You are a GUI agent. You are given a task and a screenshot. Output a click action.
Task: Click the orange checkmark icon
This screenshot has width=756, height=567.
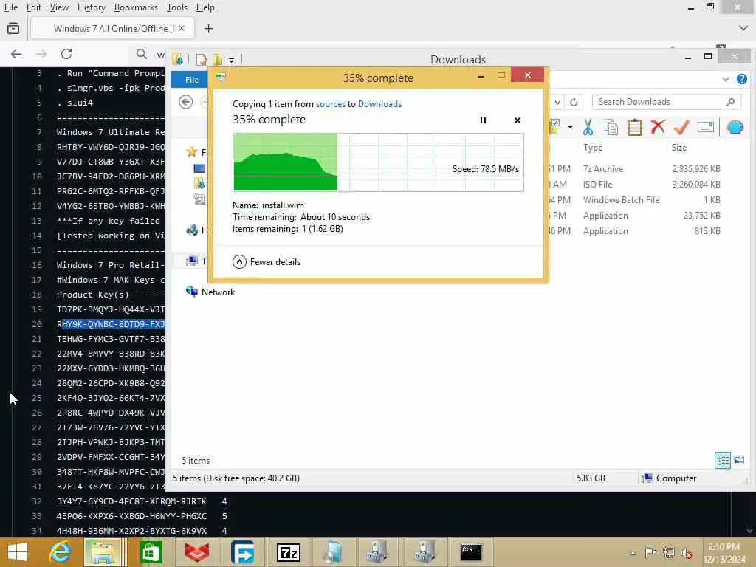click(681, 127)
